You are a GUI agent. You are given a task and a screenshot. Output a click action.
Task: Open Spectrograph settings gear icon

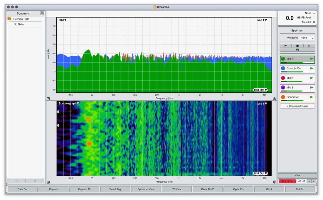[275, 182]
